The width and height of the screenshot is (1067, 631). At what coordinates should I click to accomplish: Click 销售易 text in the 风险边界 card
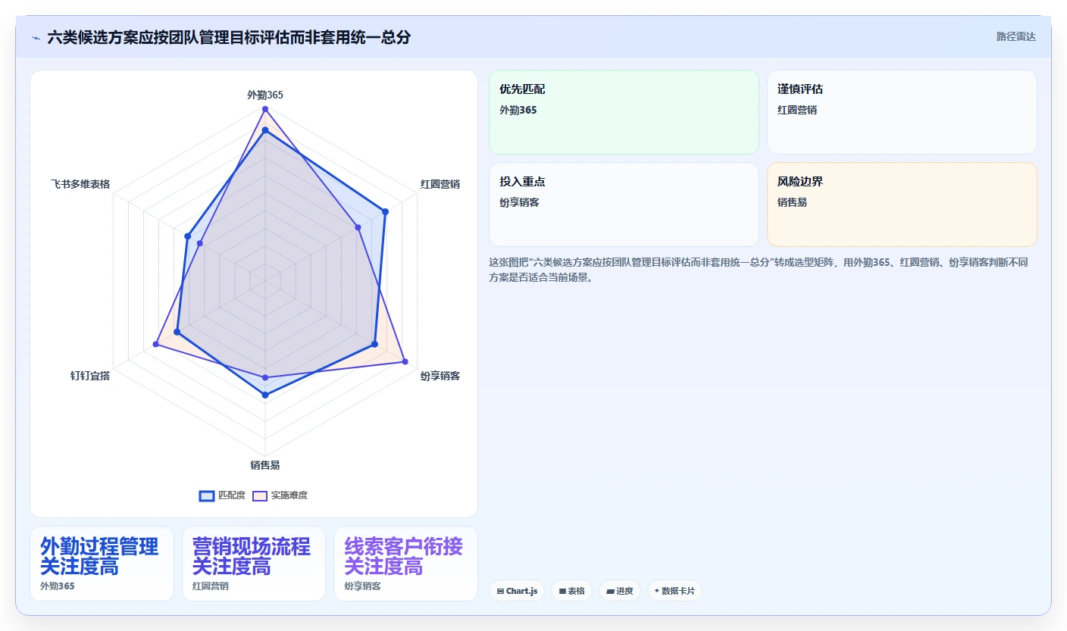tap(792, 202)
